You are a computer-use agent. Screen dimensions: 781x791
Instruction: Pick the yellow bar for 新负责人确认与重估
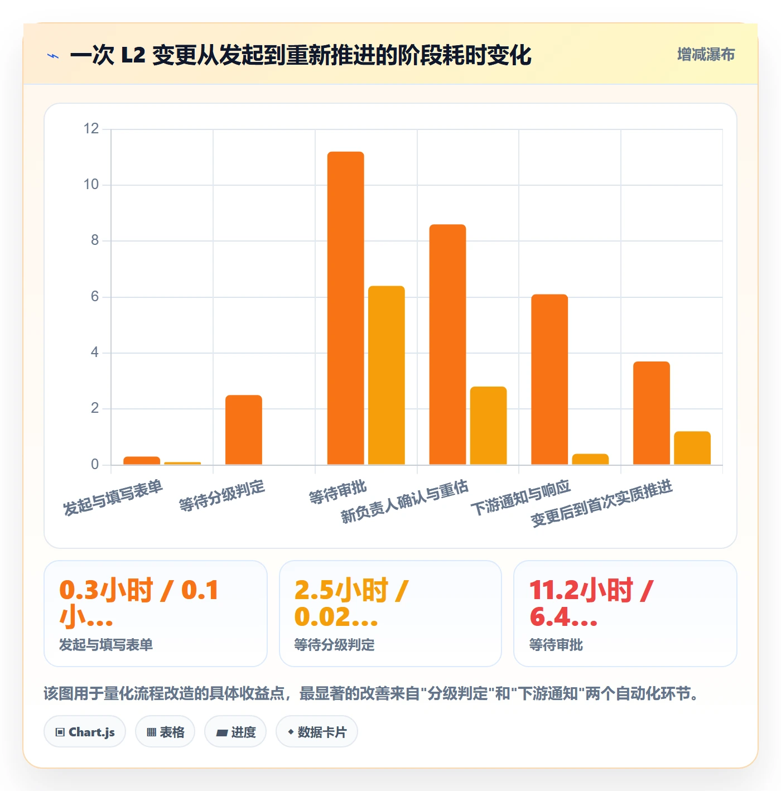[489, 426]
